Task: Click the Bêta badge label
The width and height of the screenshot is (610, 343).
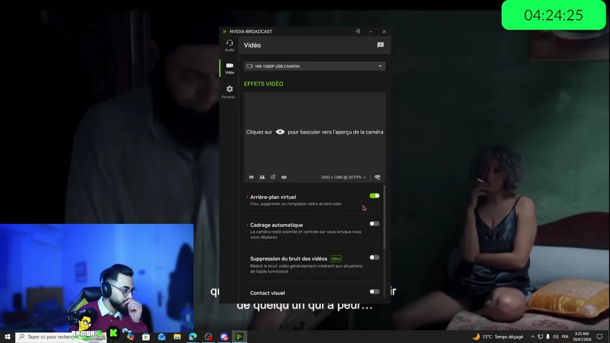Action: tap(336, 259)
